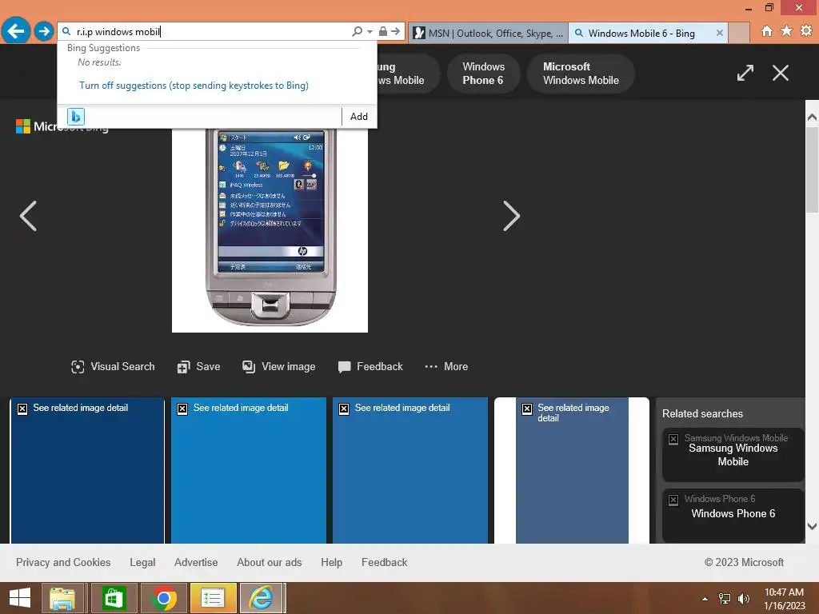Select Microsoft Windows Mobile suggestion pill
819x614 pixels.
pyautogui.click(x=581, y=74)
